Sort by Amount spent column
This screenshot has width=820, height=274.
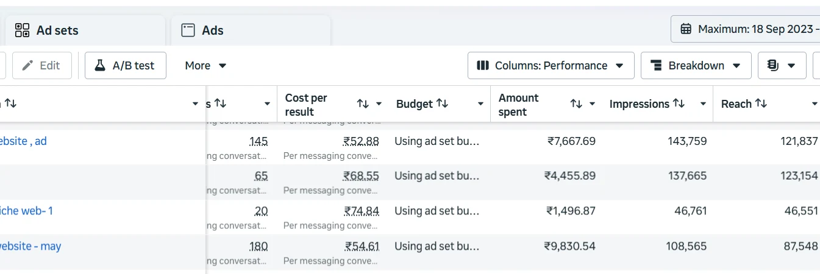(x=576, y=104)
